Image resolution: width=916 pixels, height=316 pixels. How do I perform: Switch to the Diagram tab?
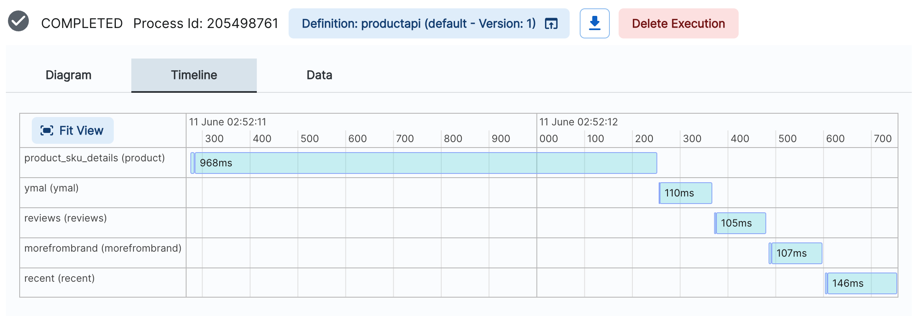(68, 75)
